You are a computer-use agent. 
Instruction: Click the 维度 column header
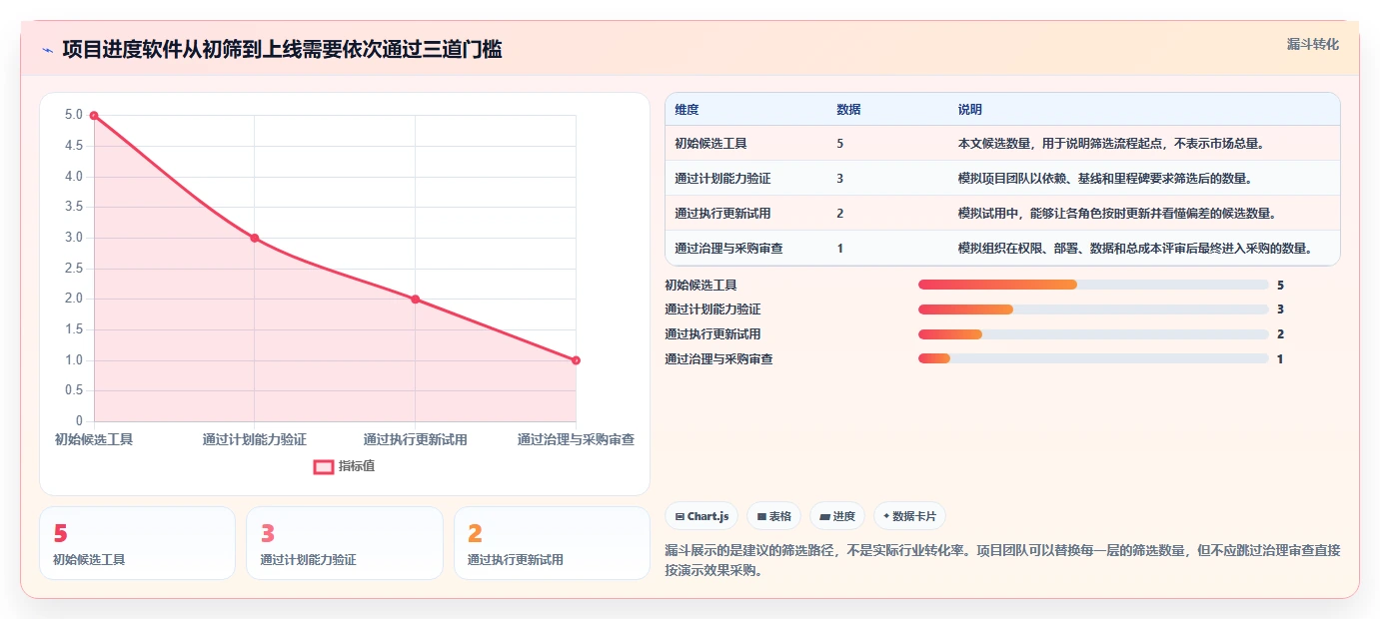(687, 110)
